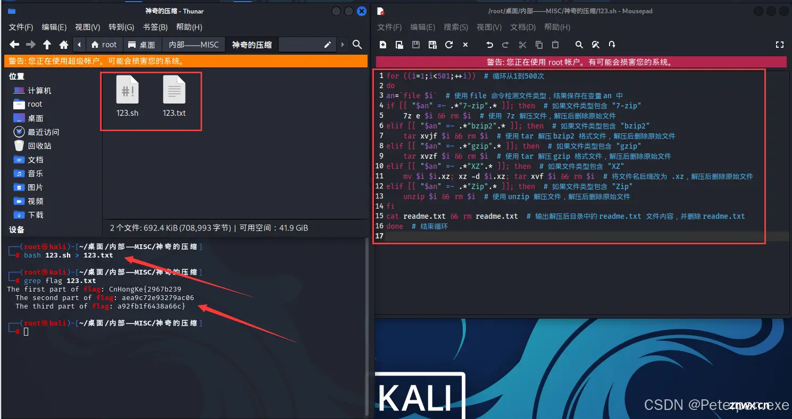Image resolution: width=792 pixels, height=419 pixels.
Task: Click the new window icon in Mousepad
Action: (x=399, y=45)
